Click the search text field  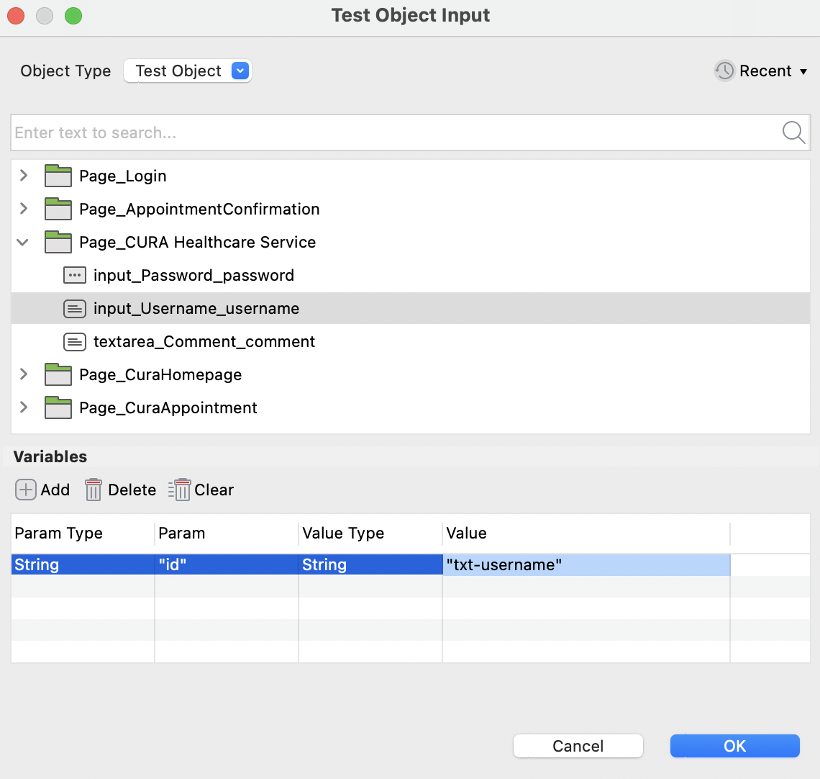(x=394, y=132)
